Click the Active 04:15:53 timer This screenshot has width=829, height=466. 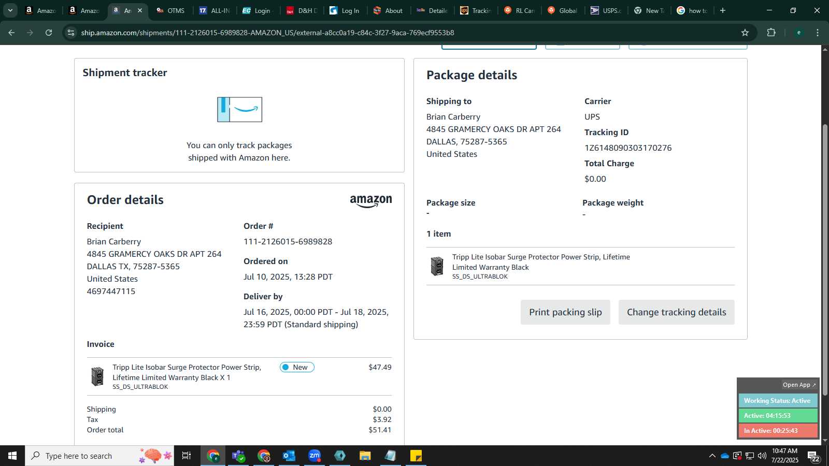[778, 415]
